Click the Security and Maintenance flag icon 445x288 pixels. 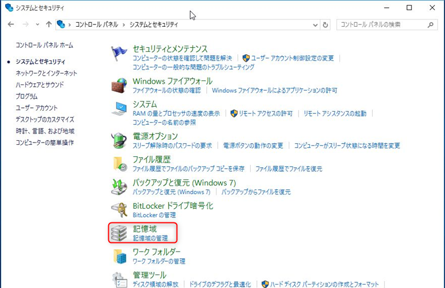pyautogui.click(x=120, y=54)
